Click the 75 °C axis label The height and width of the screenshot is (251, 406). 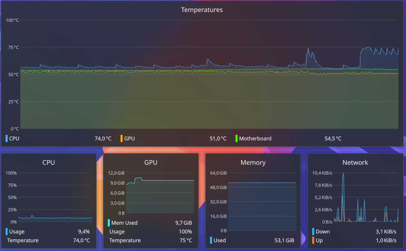[x=14, y=47]
